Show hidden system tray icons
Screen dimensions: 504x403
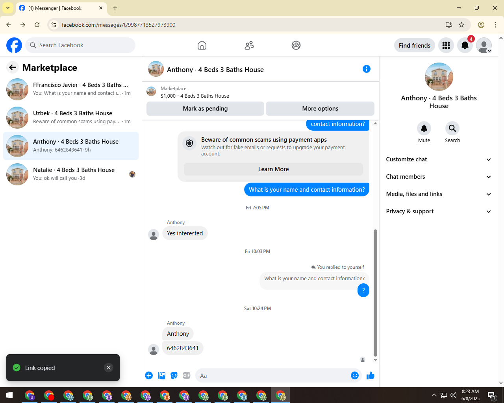pyautogui.click(x=434, y=395)
